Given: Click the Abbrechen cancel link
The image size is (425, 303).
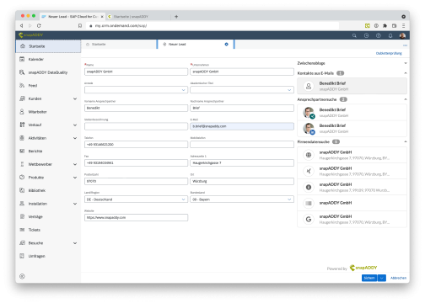Looking at the screenshot, I should pos(398,278).
